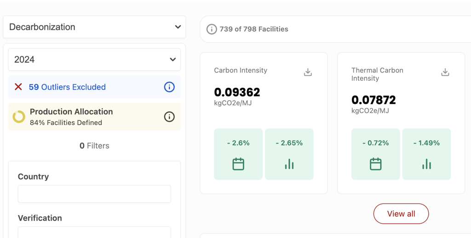The image size is (471, 238).
Task: Focus the Country filter input field
Action: pyautogui.click(x=94, y=193)
